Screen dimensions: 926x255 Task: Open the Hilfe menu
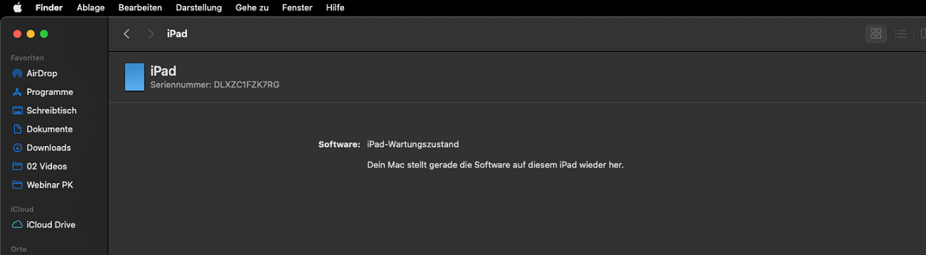pyautogui.click(x=335, y=8)
